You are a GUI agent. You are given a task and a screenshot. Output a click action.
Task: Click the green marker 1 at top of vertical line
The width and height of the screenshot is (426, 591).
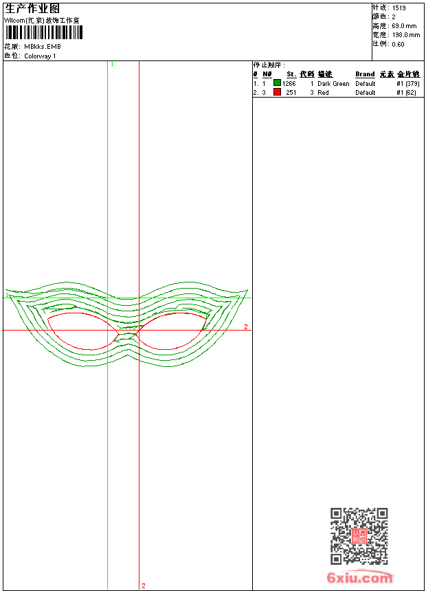coord(112,65)
